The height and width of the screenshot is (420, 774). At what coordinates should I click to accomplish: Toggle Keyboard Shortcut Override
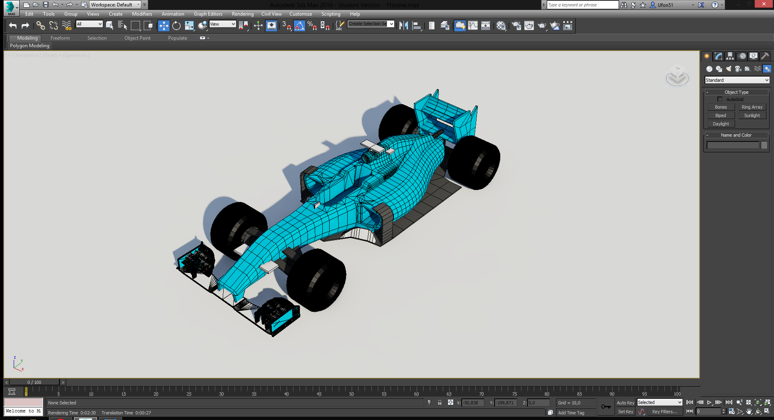coord(272,26)
